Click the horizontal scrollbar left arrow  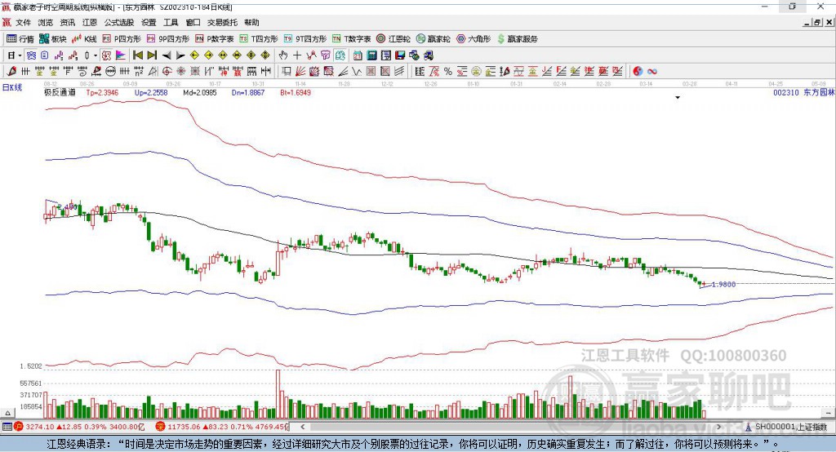point(303,427)
